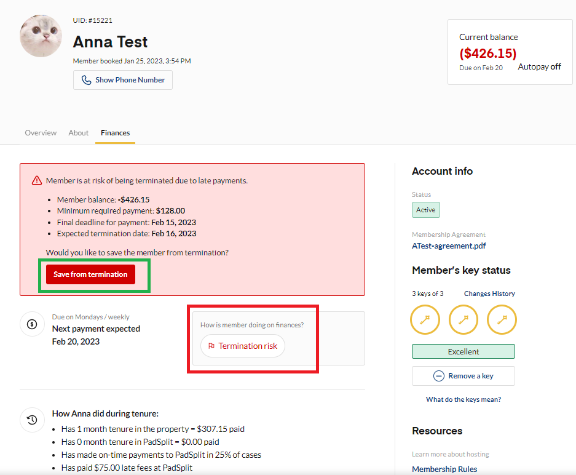Image resolution: width=576 pixels, height=475 pixels.
Task: Click the third gold key icon
Action: (x=502, y=320)
